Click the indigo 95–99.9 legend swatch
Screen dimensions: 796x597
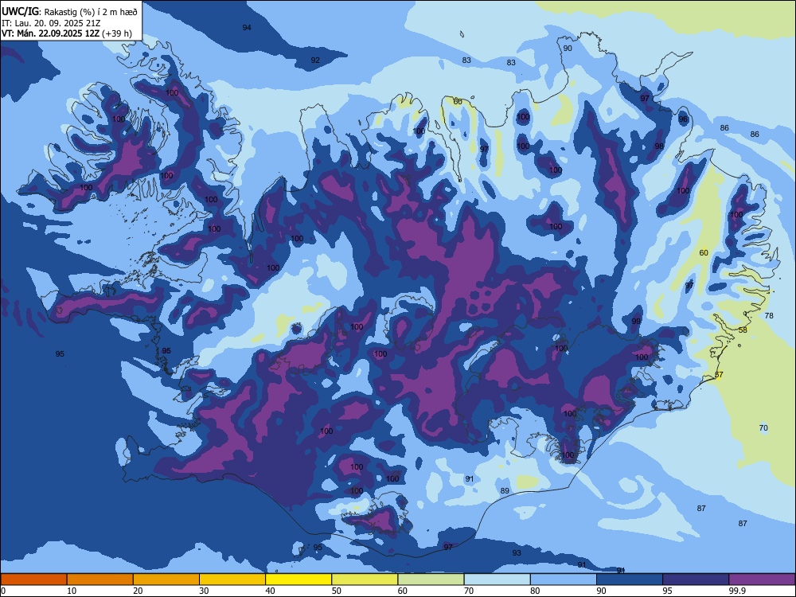696,579
